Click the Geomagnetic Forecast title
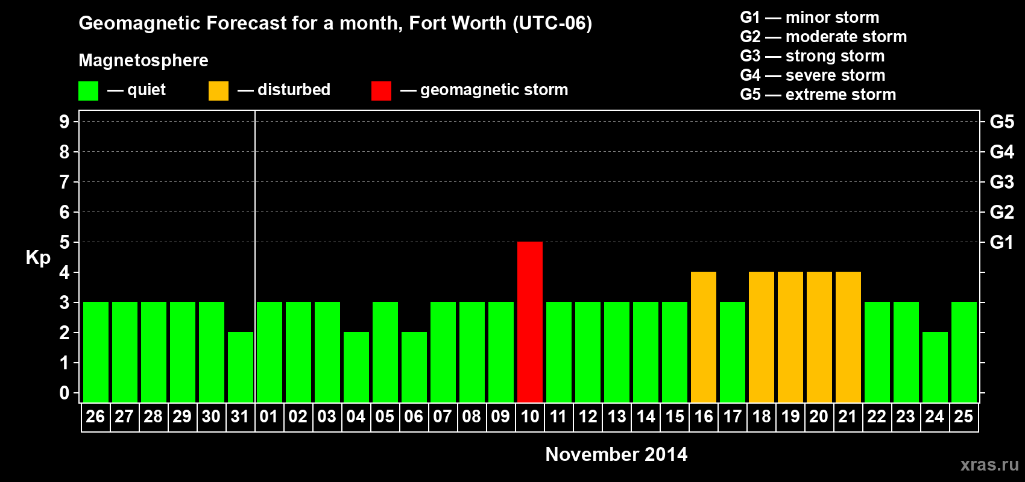Screen dimensions: 1025x482 335,23
